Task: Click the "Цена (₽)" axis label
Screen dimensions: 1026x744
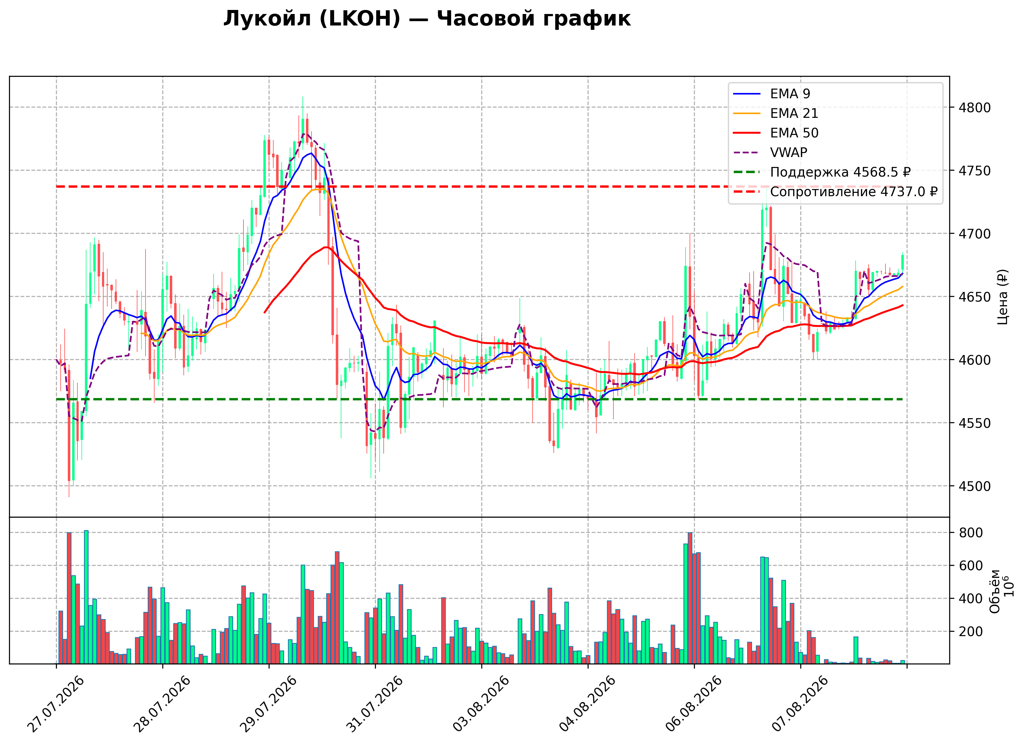Action: click(1003, 297)
